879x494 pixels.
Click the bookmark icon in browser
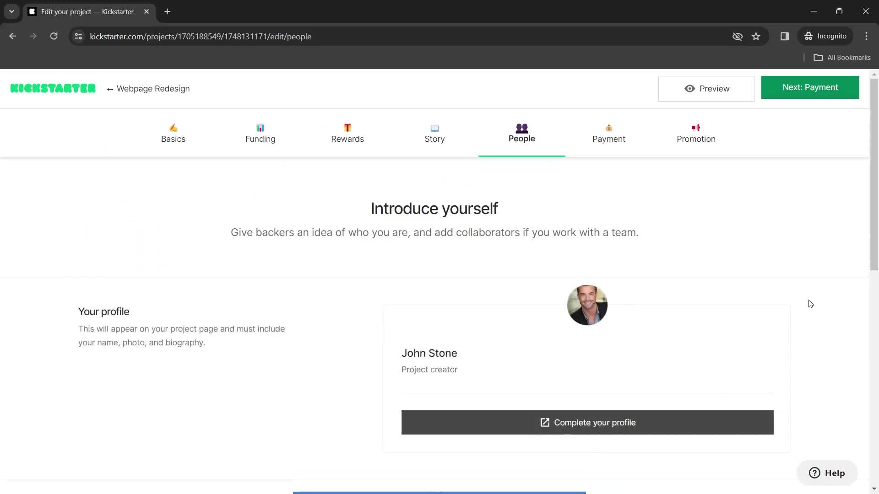(756, 36)
